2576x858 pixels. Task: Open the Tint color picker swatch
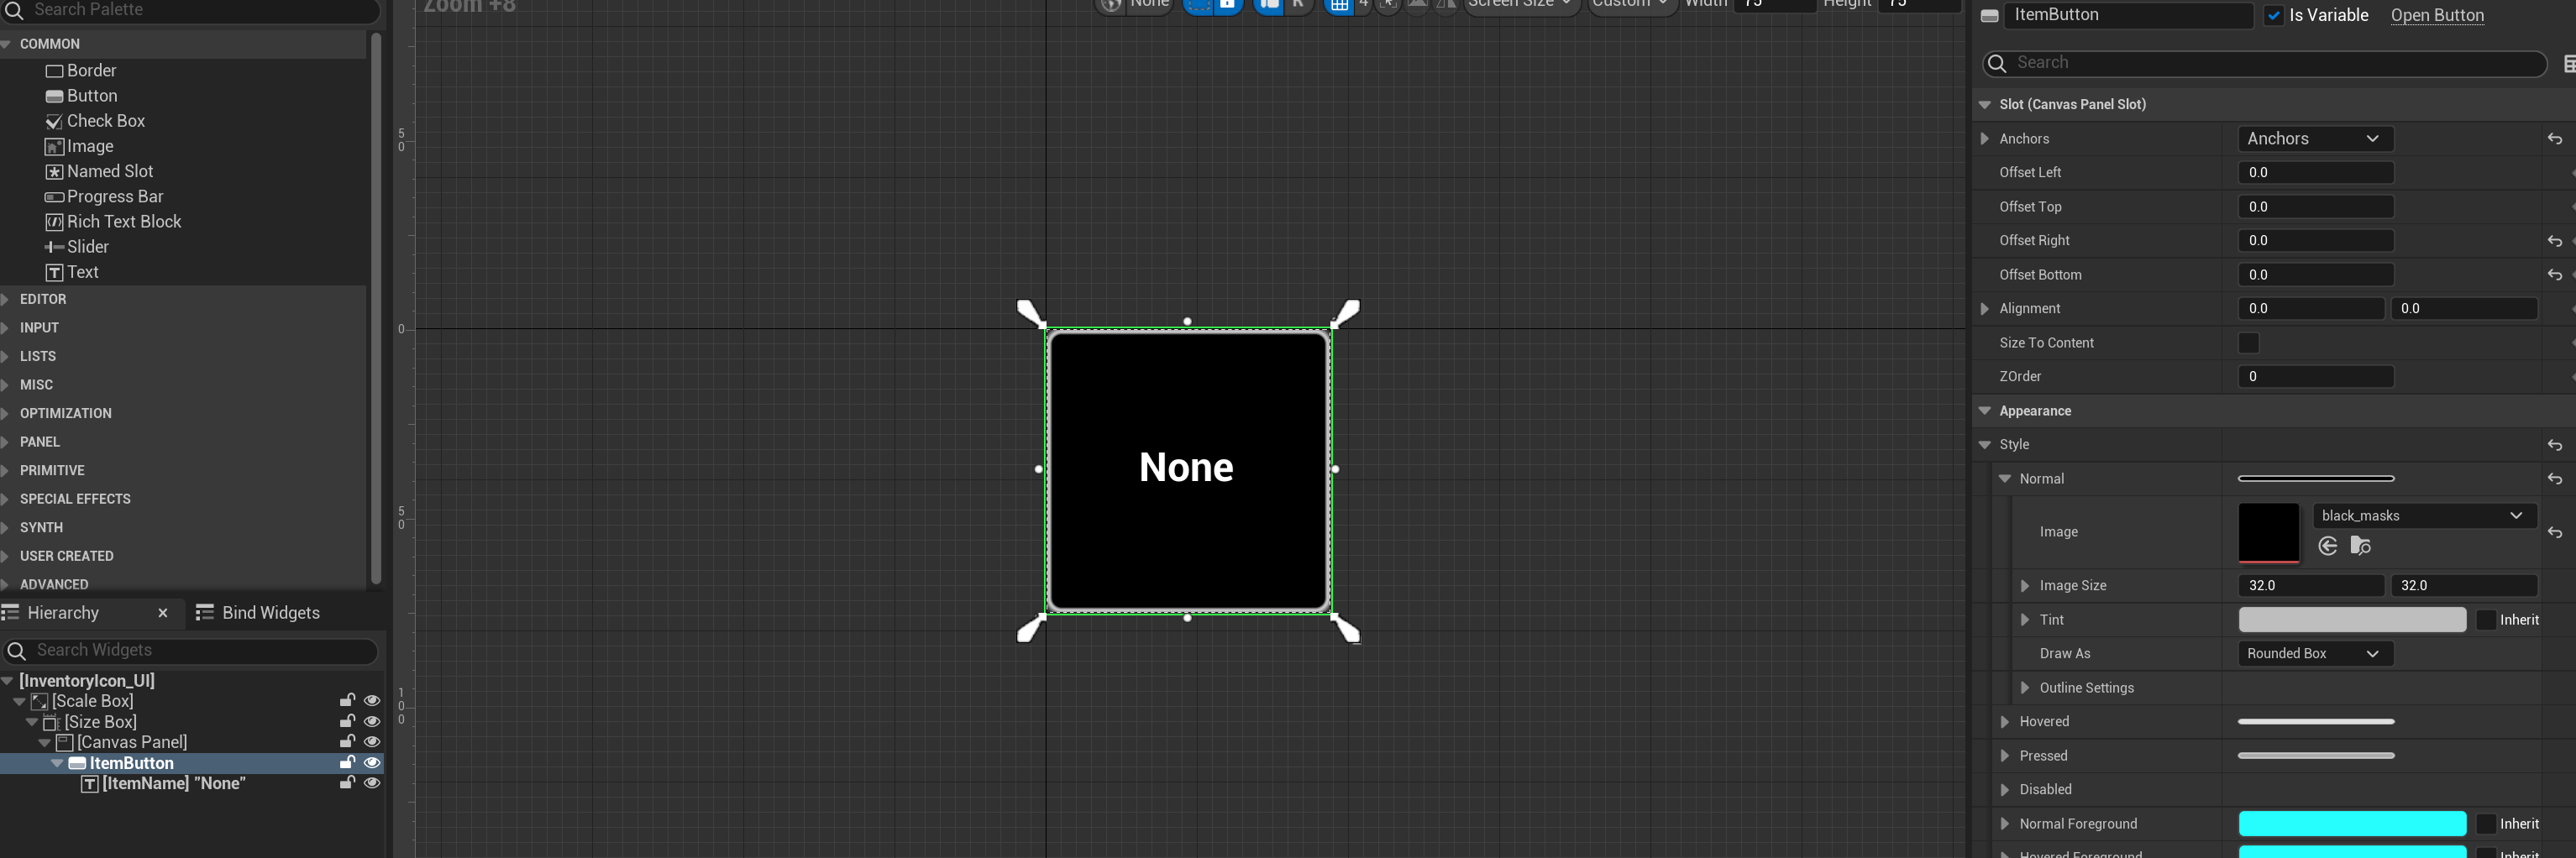pos(2352,620)
